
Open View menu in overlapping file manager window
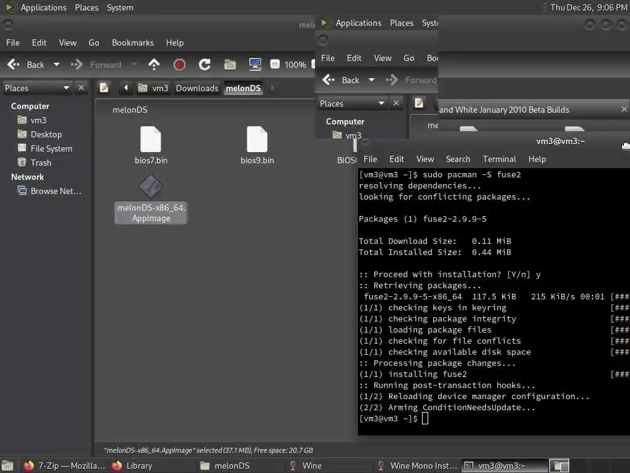[383, 58]
